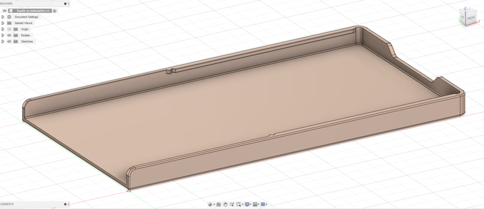This screenshot has width=484, height=209.
Task: Hide the Bodies folder via eye icon
Action: click(x=9, y=35)
